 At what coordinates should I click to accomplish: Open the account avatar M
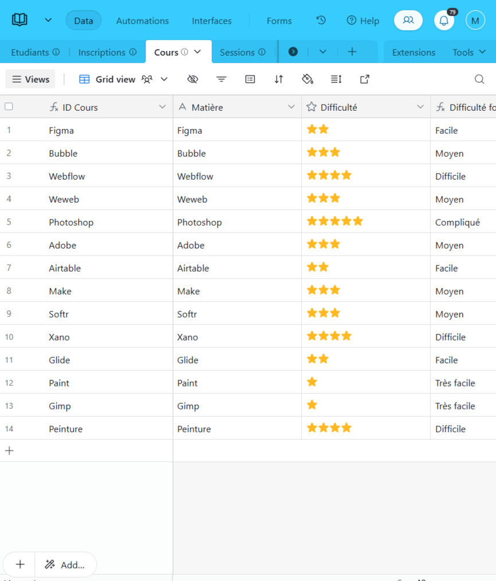pos(475,21)
